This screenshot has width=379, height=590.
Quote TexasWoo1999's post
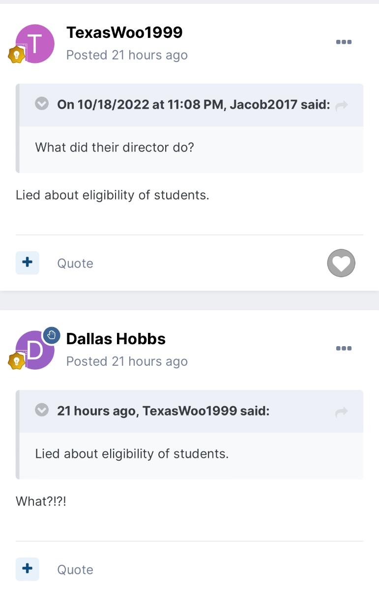pos(75,264)
